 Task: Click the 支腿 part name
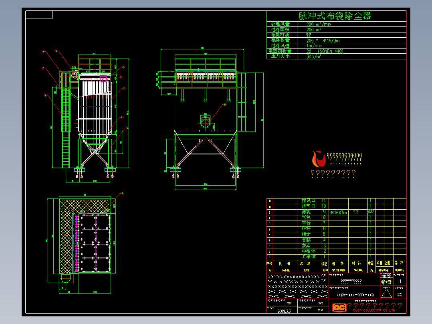coord(306,240)
